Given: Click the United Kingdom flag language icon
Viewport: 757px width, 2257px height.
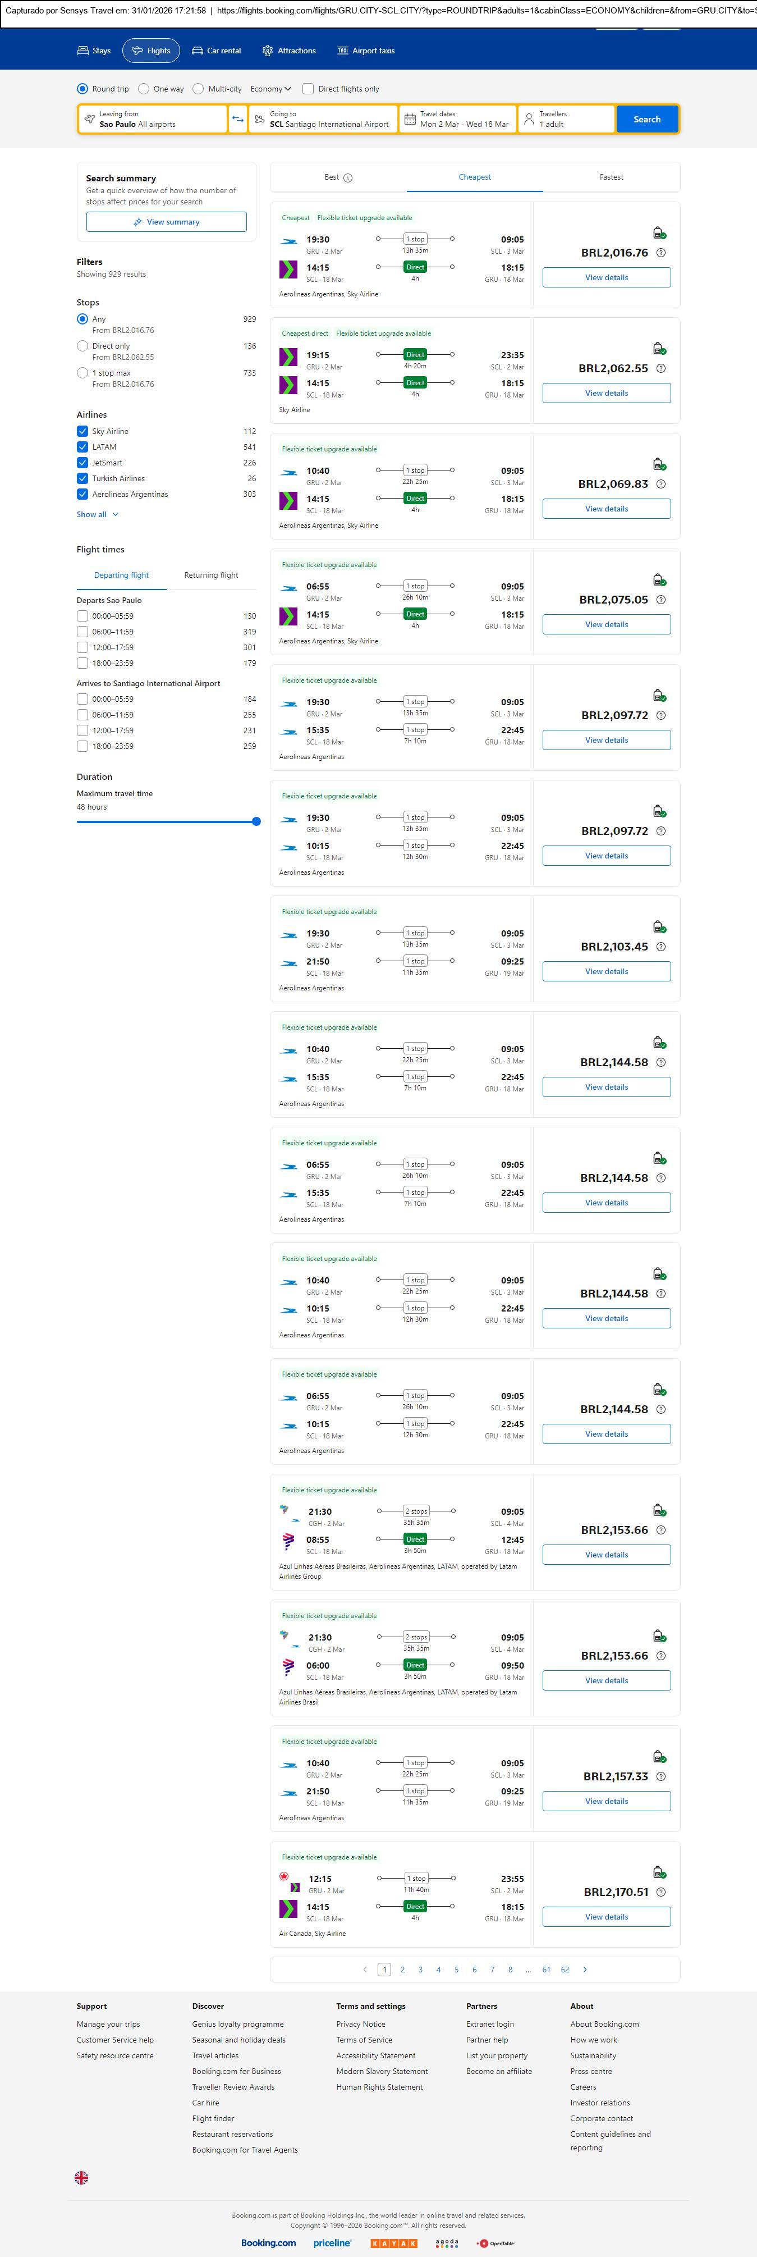Looking at the screenshot, I should [81, 2176].
